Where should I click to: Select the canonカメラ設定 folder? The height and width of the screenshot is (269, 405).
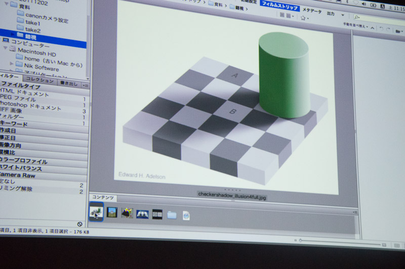43,18
